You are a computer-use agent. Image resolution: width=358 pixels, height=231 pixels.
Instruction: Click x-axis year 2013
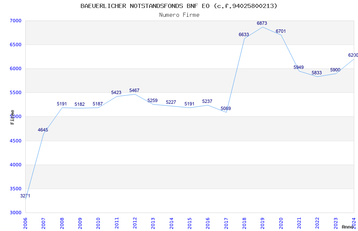tap(153, 223)
